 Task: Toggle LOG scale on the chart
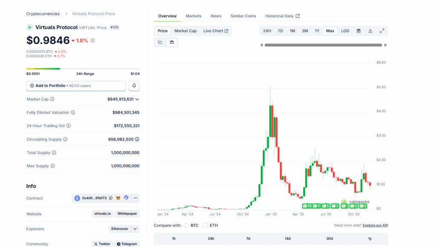click(x=345, y=31)
